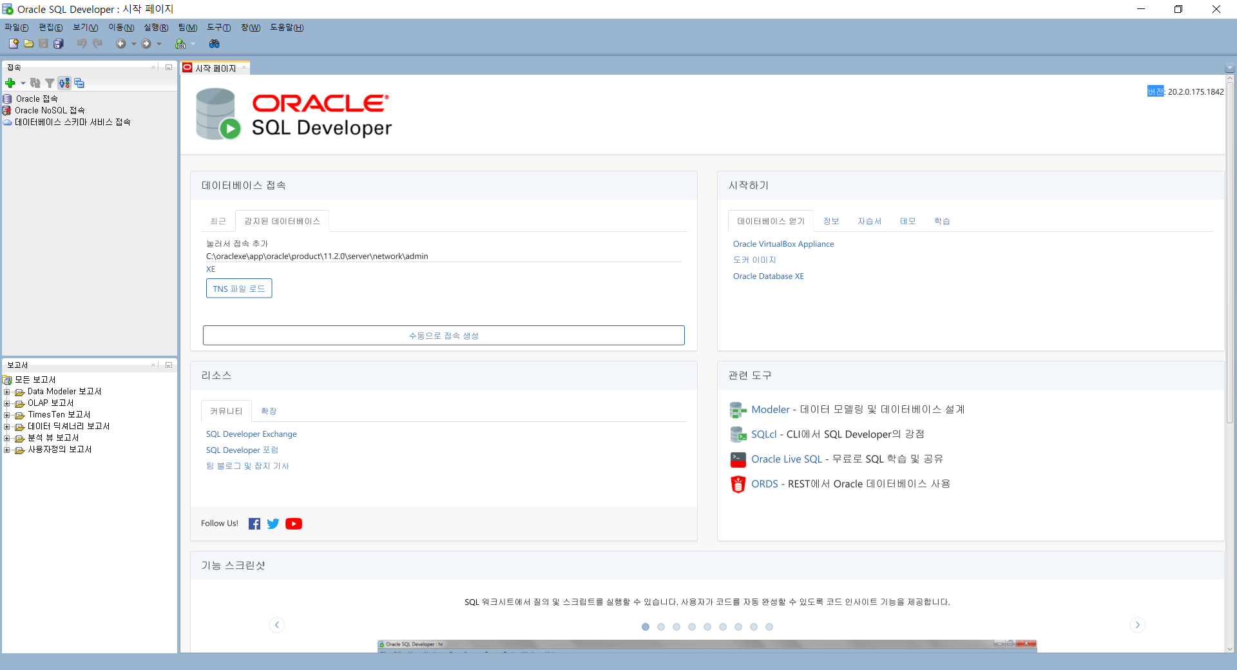This screenshot has height=670, width=1237.
Task: Expand the Data Modeler 보고서 node
Action: pyautogui.click(x=6, y=392)
